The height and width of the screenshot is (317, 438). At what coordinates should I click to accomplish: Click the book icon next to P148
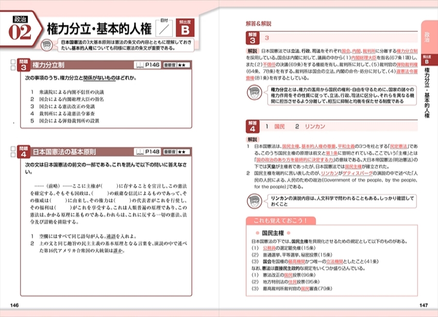(x=140, y=152)
